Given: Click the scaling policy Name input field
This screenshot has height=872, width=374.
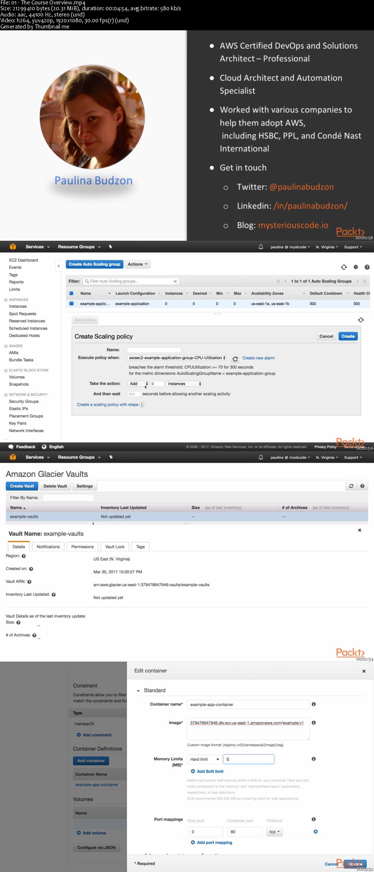Looking at the screenshot, I should pyautogui.click(x=154, y=350).
